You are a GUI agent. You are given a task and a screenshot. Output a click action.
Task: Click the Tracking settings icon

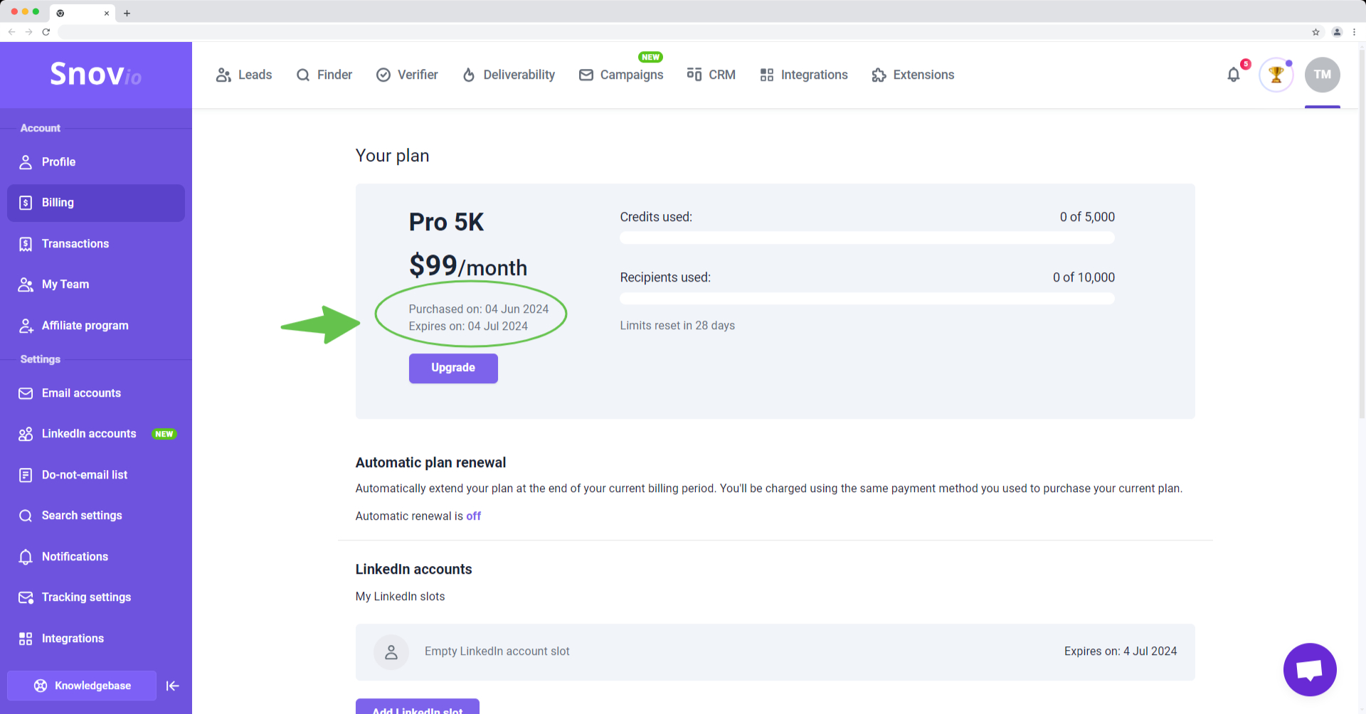point(26,597)
